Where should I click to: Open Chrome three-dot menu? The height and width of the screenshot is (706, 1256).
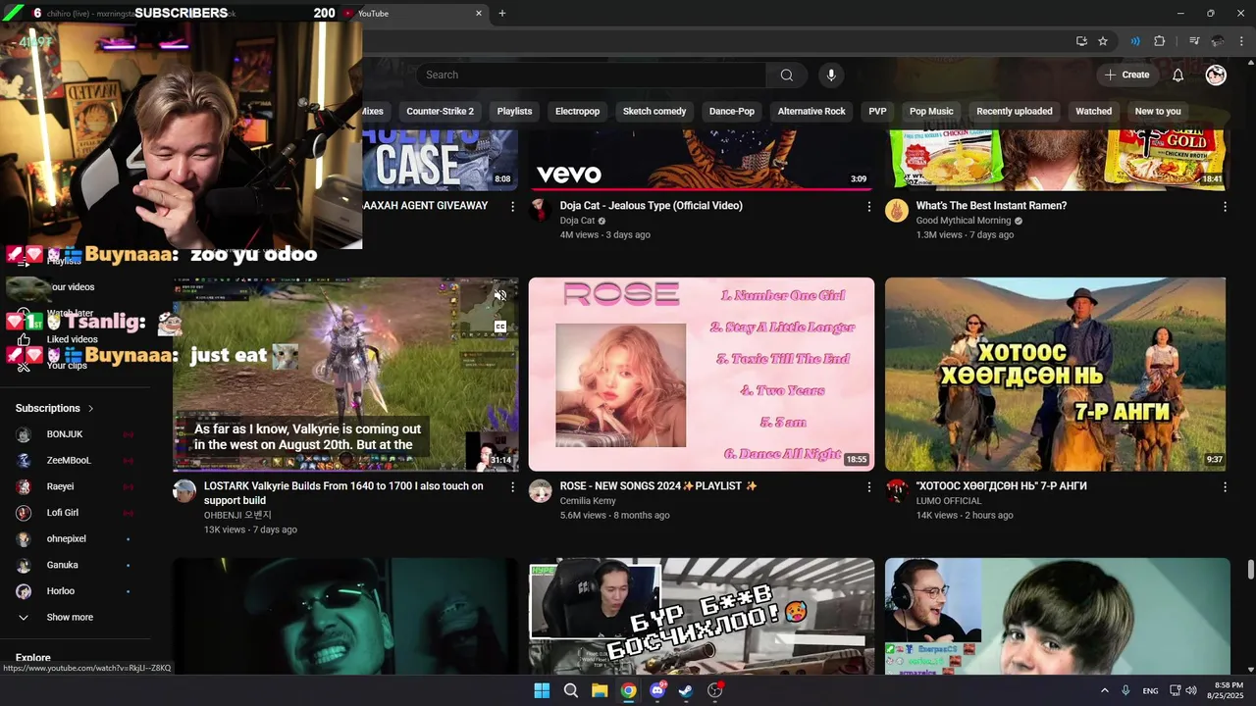1241,41
